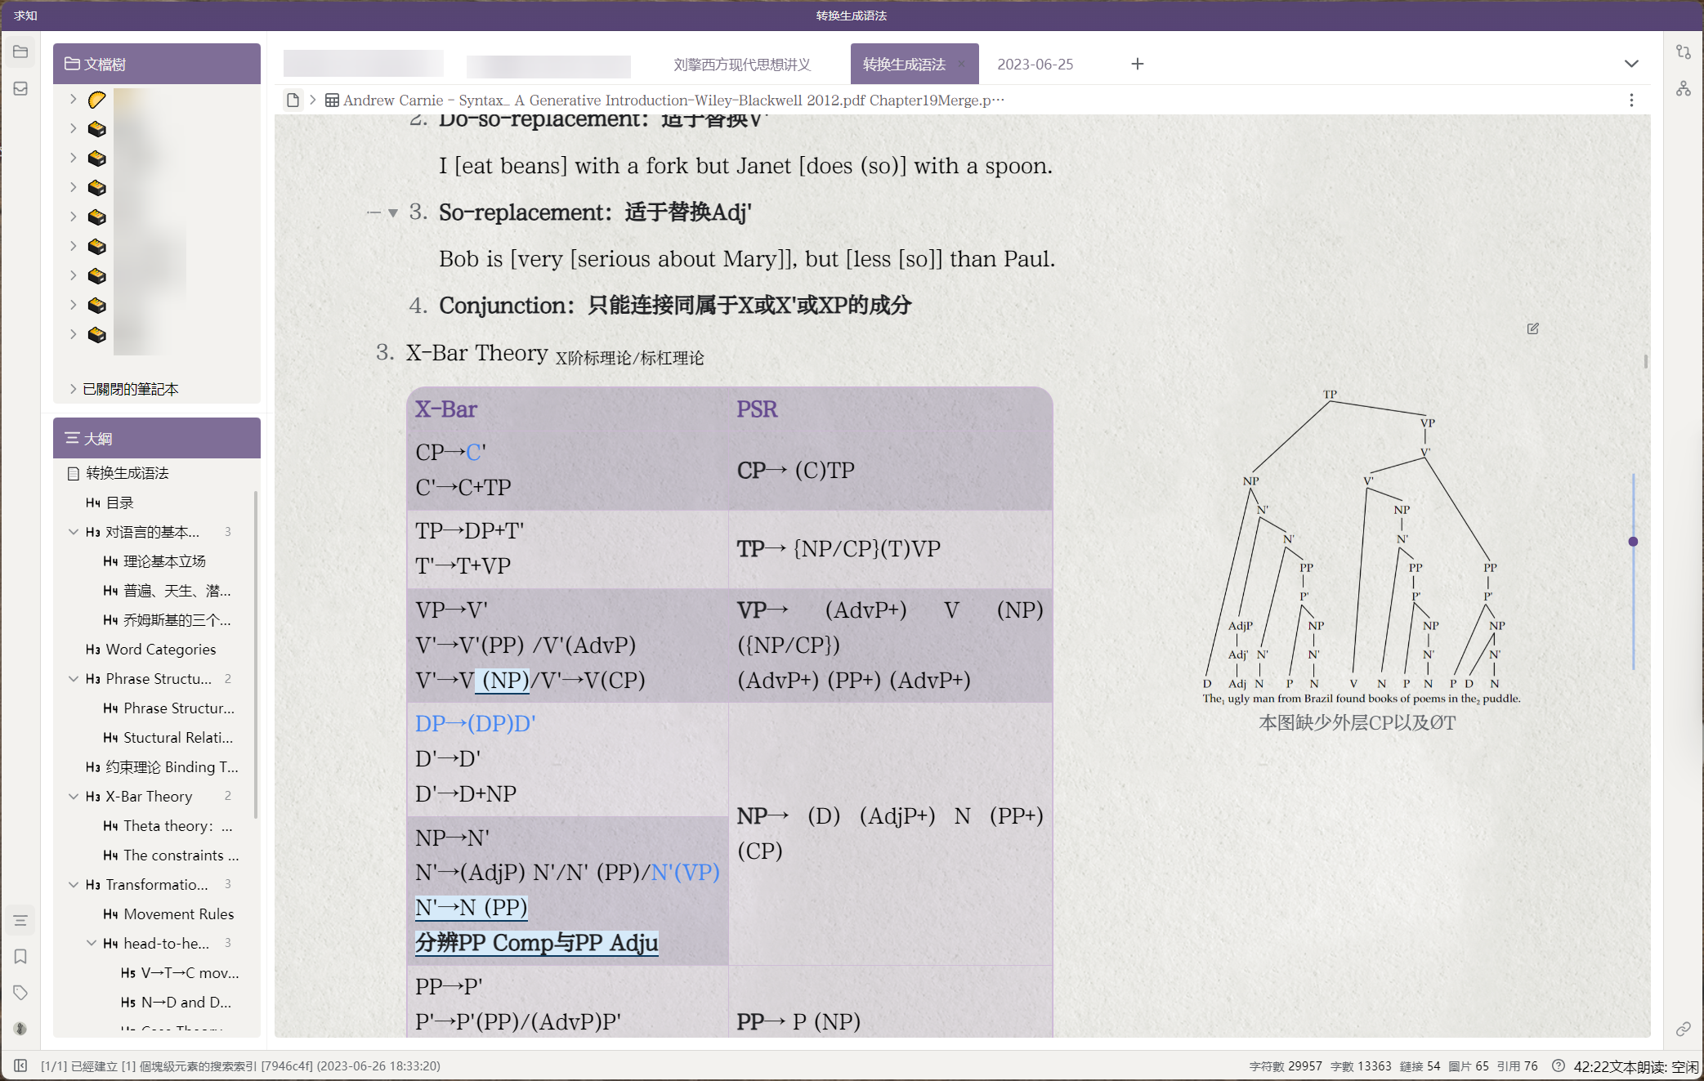Open the tab list dropdown chevron
1704x1081 pixels.
click(1632, 63)
